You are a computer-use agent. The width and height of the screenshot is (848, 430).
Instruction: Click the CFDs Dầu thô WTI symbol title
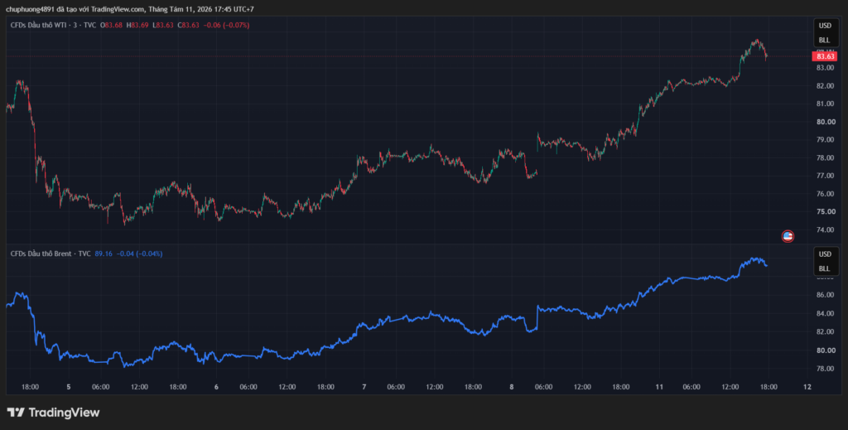[x=53, y=25]
